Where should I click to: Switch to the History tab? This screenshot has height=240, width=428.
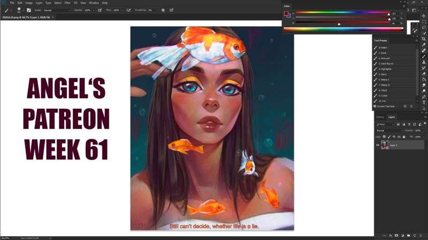tap(380, 117)
